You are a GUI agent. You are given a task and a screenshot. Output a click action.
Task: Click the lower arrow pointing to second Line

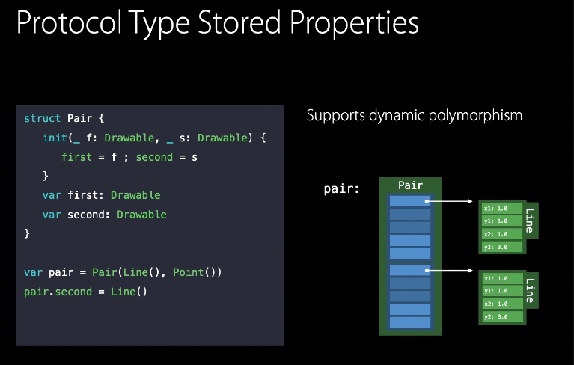pos(452,270)
